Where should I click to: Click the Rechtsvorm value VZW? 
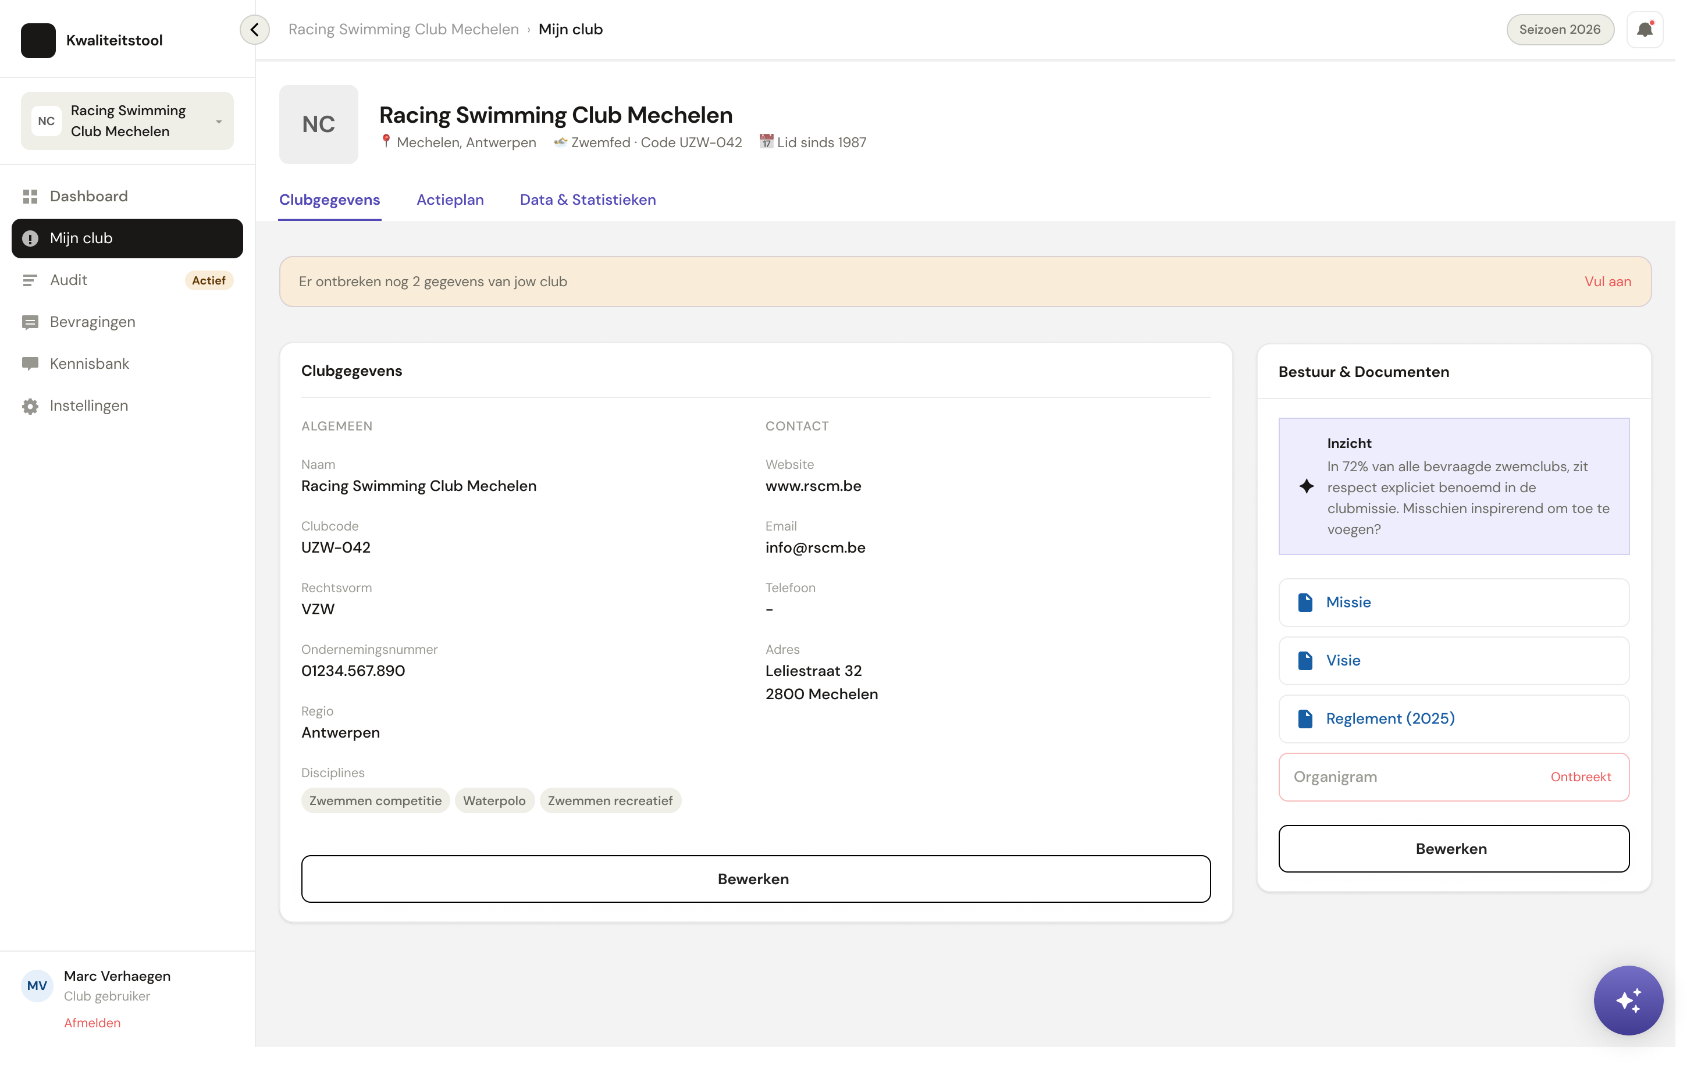[318, 609]
